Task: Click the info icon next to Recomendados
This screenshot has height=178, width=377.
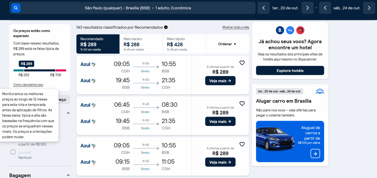Action: (166, 27)
